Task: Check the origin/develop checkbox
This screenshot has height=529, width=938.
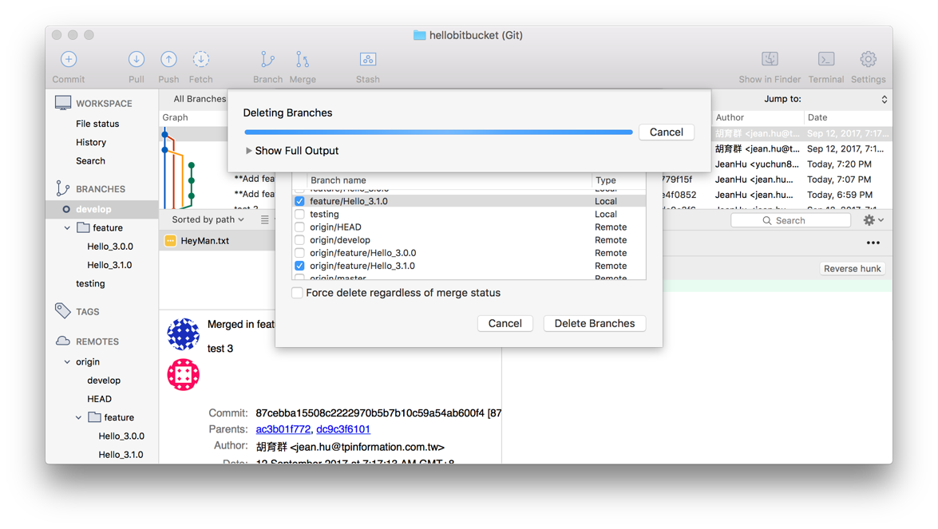Action: (x=299, y=240)
